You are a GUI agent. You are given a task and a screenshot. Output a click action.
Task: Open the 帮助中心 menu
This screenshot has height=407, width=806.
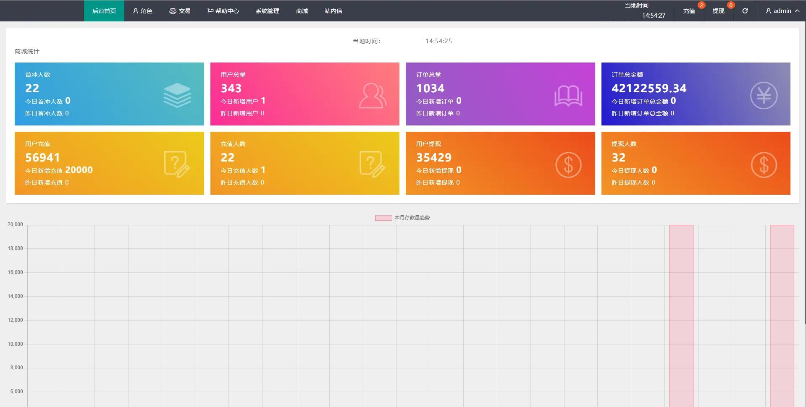(223, 11)
